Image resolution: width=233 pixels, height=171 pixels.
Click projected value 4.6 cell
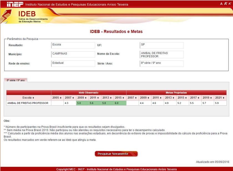pyautogui.click(x=158, y=103)
